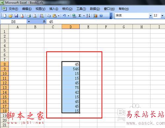Expand the toolbar options overflow button
The image size is (165, 128).
click(x=111, y=16)
